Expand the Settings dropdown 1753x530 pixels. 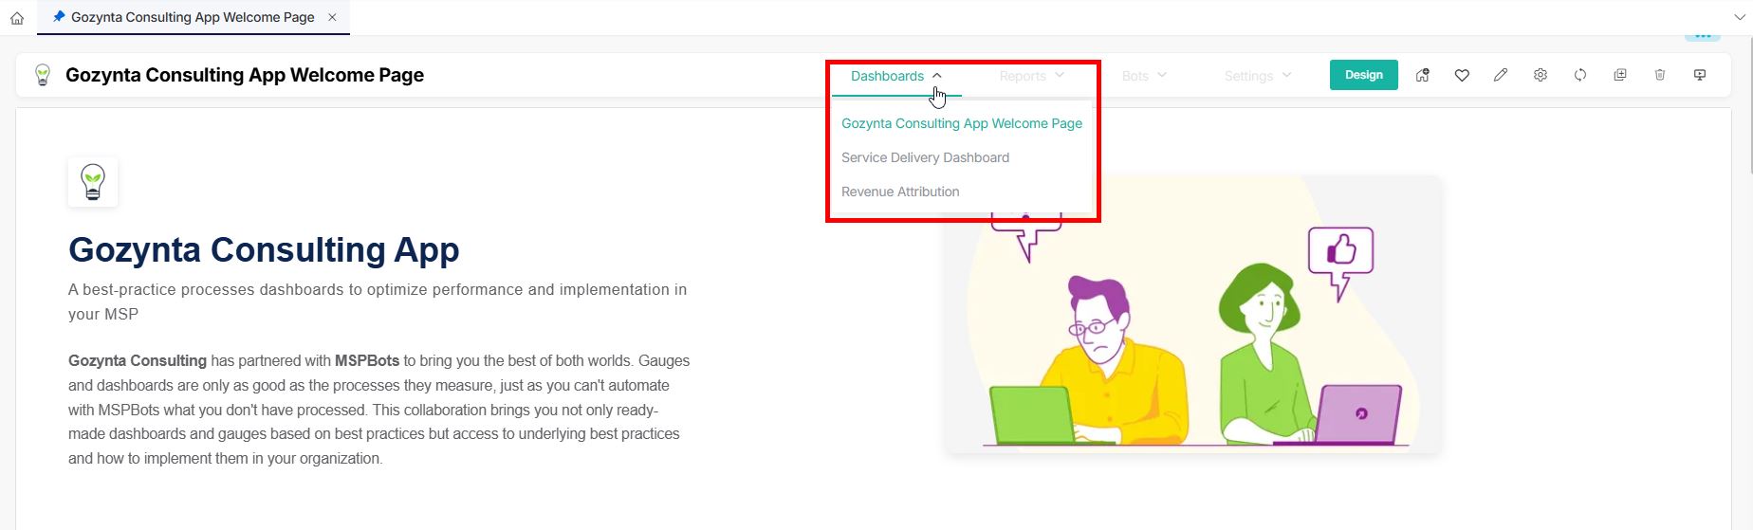1258,76
